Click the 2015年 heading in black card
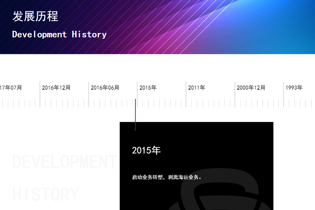 click(146, 150)
